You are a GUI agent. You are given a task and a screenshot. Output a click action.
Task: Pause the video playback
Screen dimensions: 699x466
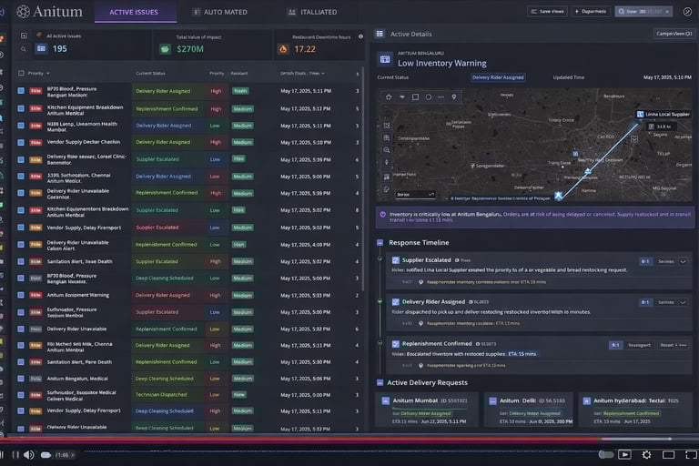point(15,455)
